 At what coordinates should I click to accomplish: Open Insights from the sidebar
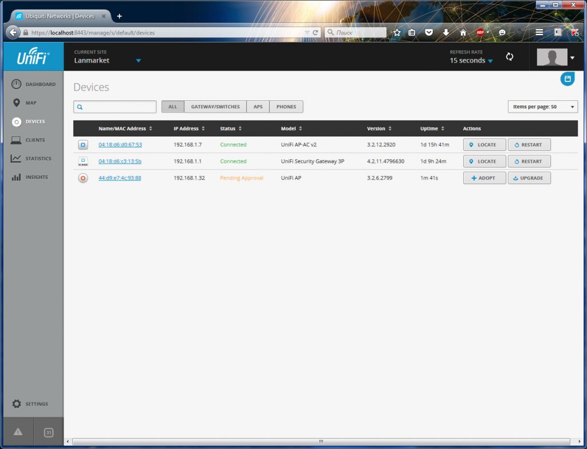[17, 177]
